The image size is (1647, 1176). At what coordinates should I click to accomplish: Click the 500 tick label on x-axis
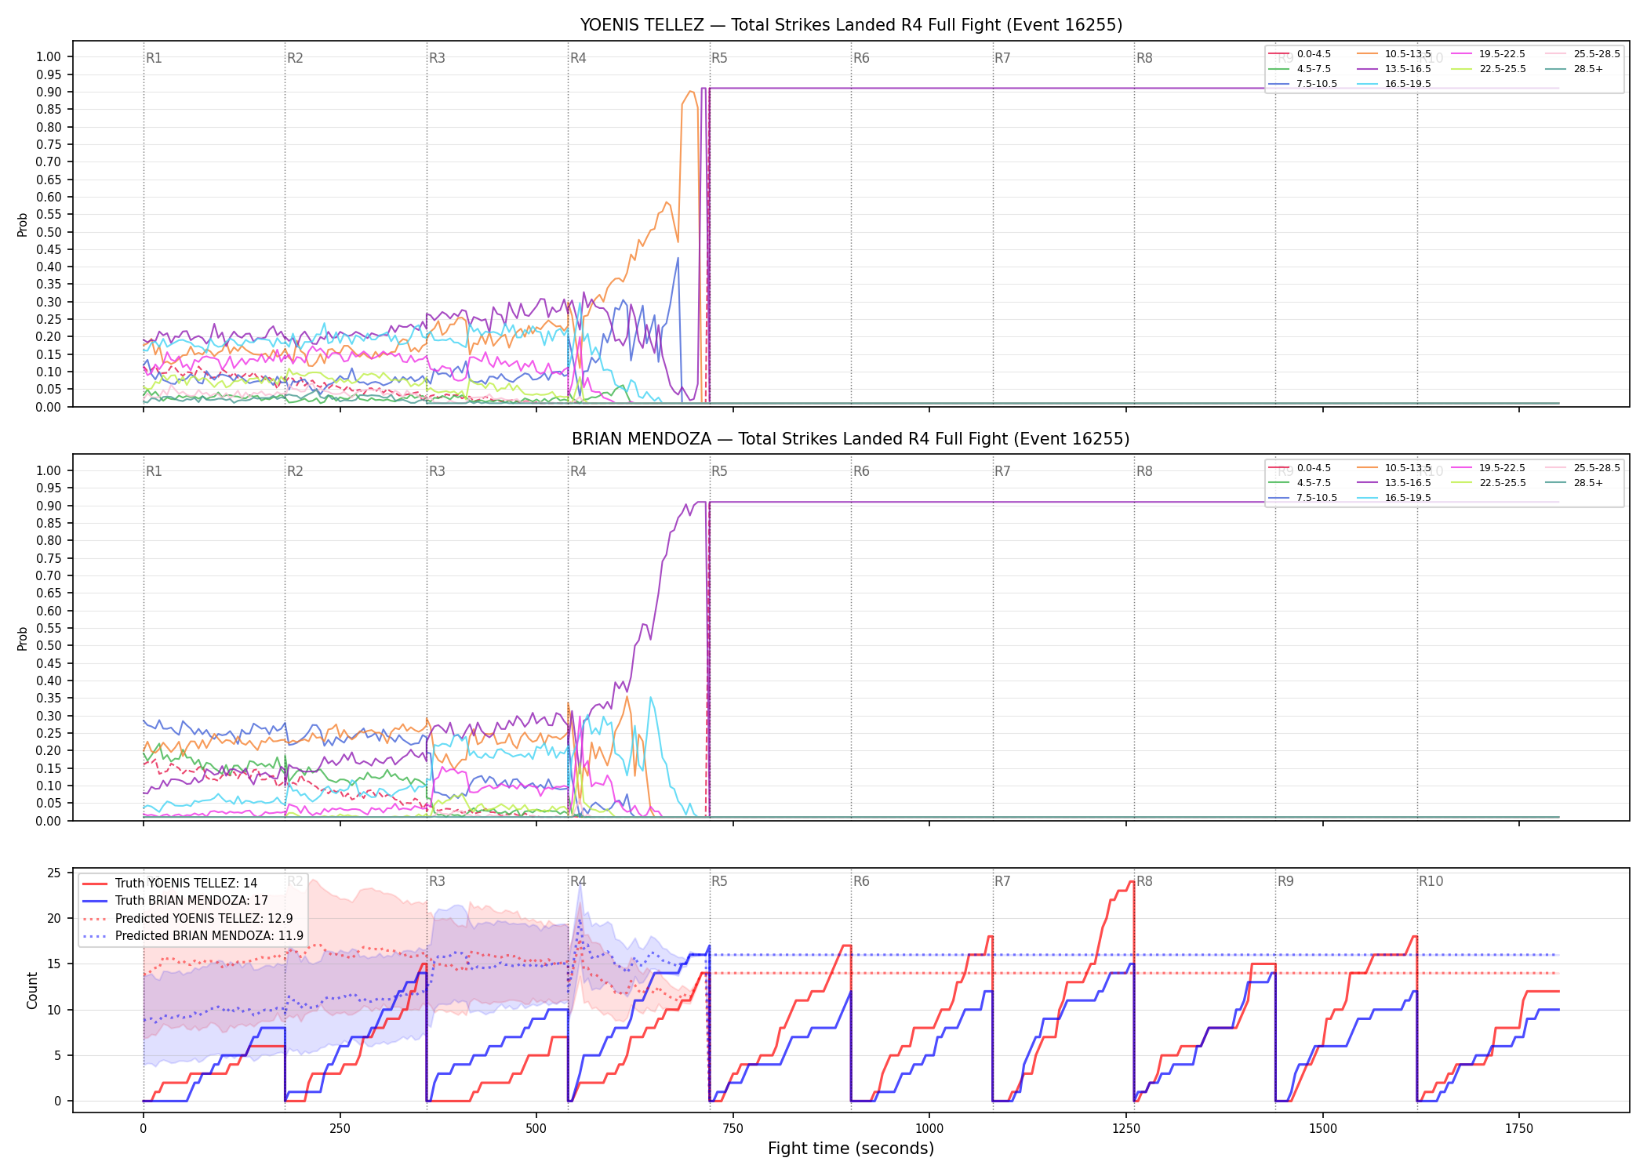coord(536,1129)
